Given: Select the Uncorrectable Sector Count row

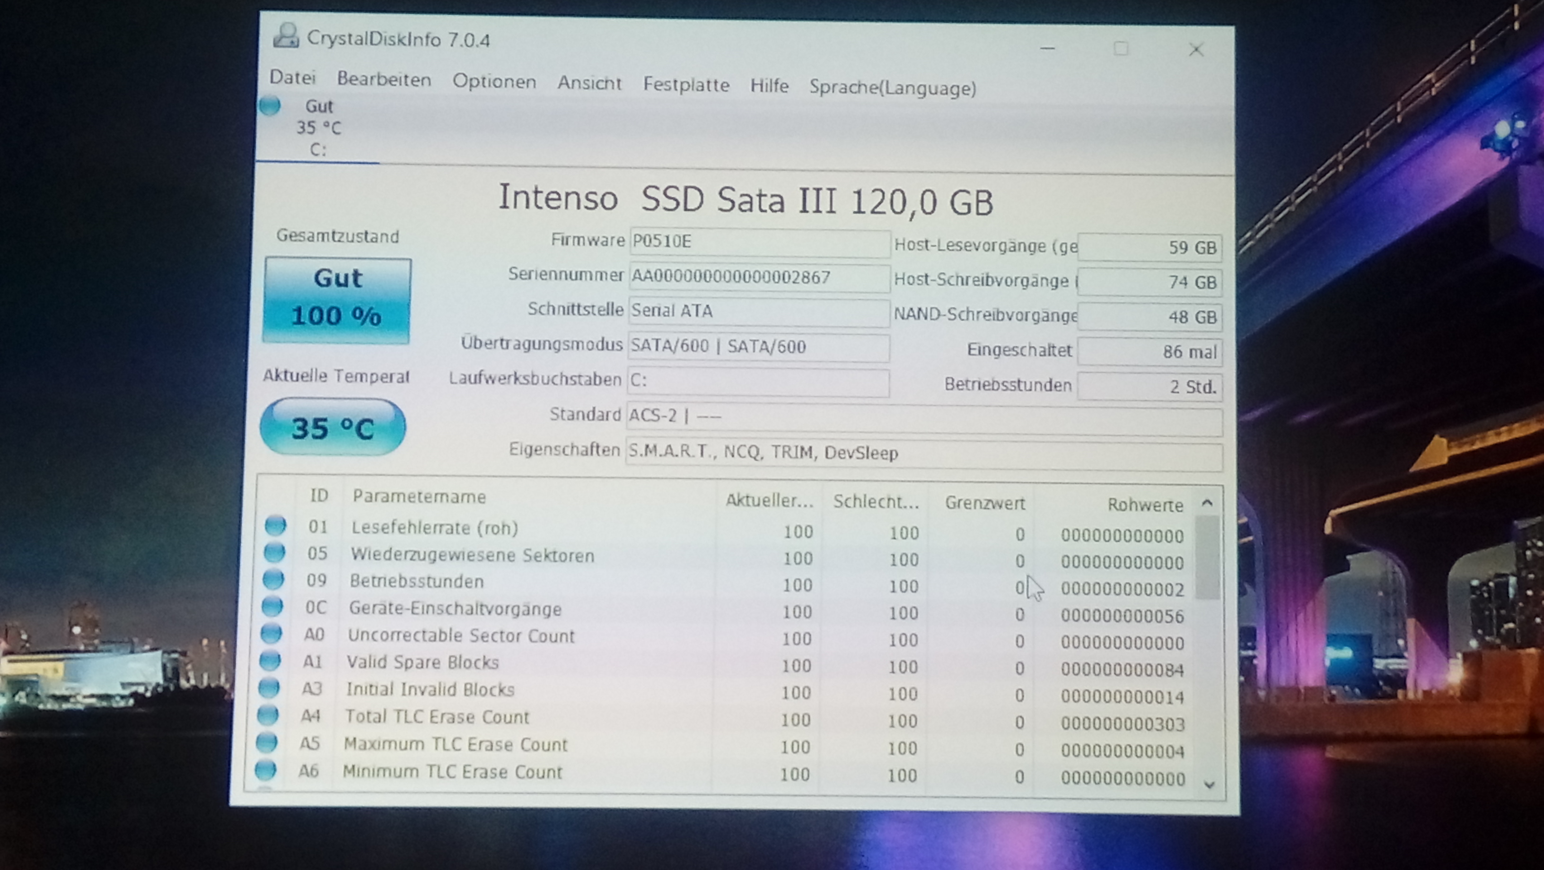Looking at the screenshot, I should pyautogui.click(x=461, y=636).
